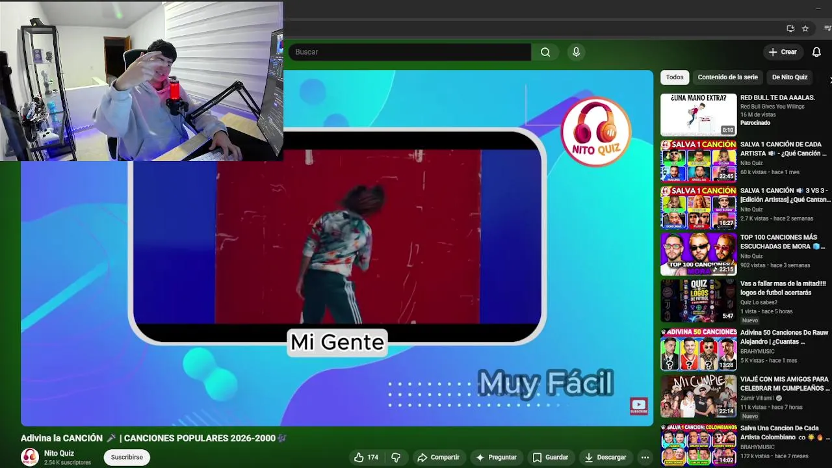Open Mi Cumple vlog thumbnail
The width and height of the screenshot is (832, 468).
click(x=699, y=396)
